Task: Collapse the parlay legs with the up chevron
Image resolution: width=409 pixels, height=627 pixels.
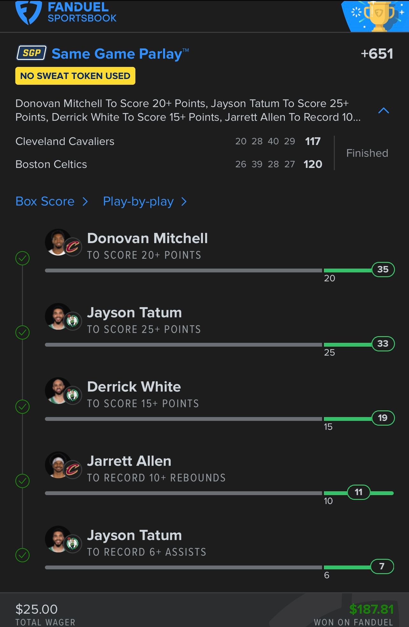Action: click(384, 111)
